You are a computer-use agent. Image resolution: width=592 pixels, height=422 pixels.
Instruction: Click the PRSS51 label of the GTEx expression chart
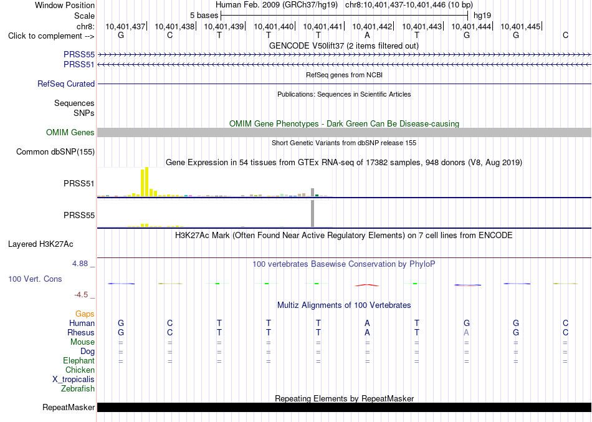tap(79, 184)
